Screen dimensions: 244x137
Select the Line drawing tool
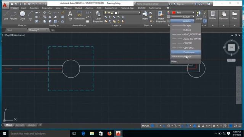tap(6, 16)
